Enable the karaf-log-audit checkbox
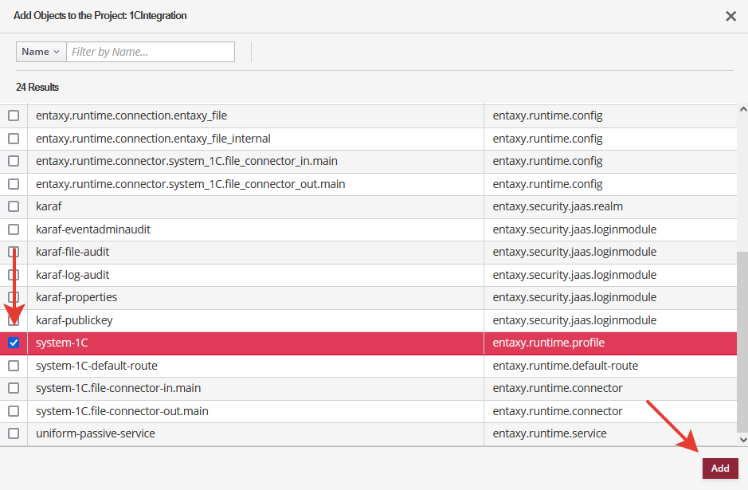The image size is (748, 490). point(13,274)
